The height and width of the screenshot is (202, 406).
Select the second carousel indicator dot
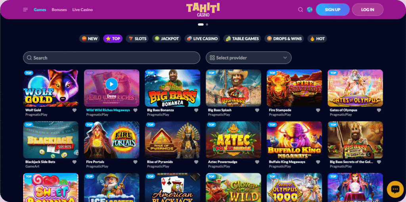(207, 25)
